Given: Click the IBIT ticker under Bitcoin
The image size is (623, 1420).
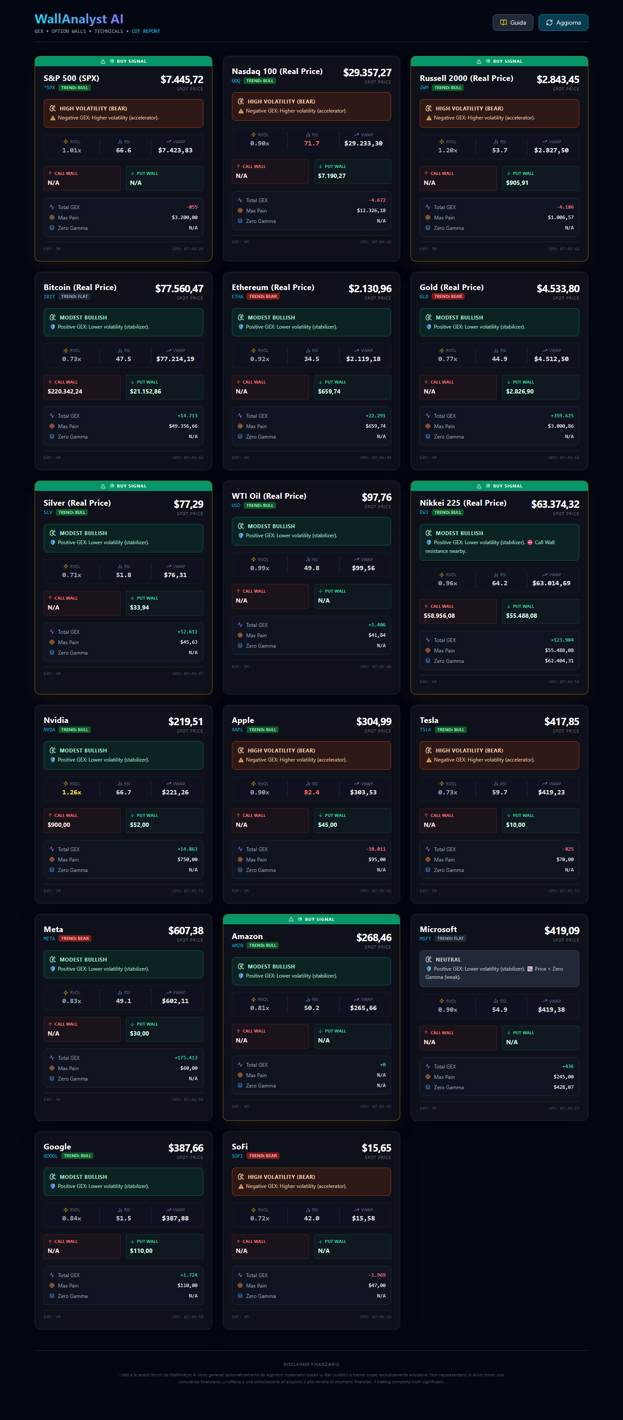Looking at the screenshot, I should (49, 297).
